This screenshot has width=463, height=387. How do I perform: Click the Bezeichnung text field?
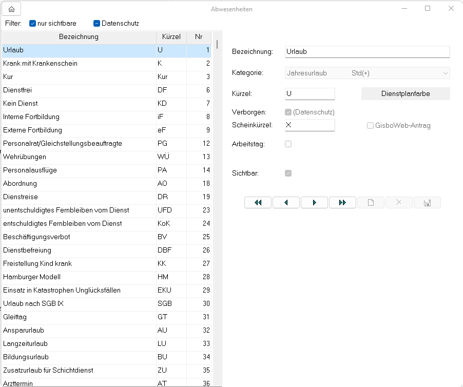pyautogui.click(x=367, y=51)
